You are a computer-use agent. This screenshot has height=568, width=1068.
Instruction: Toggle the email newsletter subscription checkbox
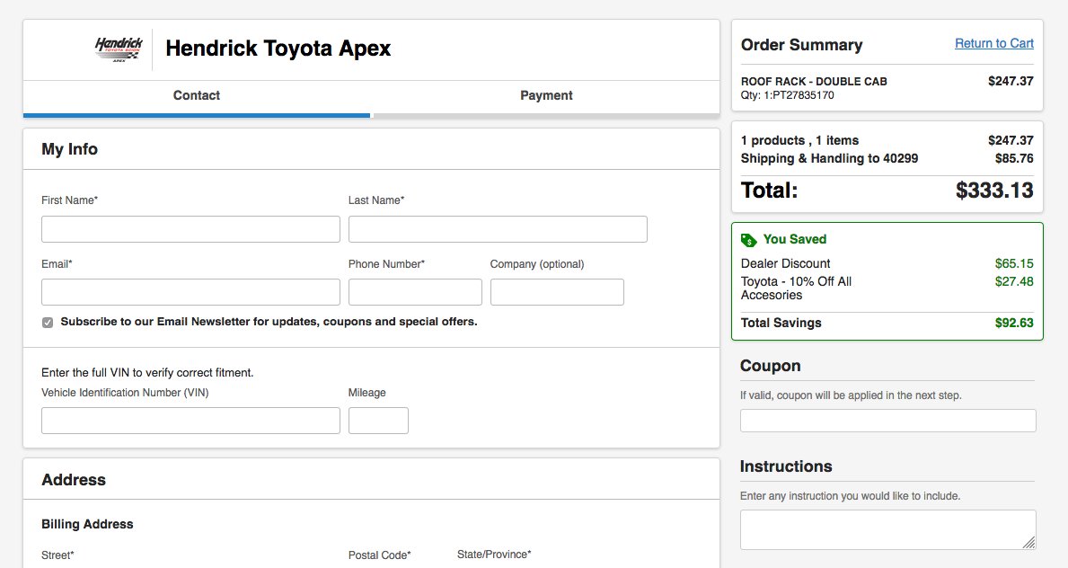pos(48,323)
